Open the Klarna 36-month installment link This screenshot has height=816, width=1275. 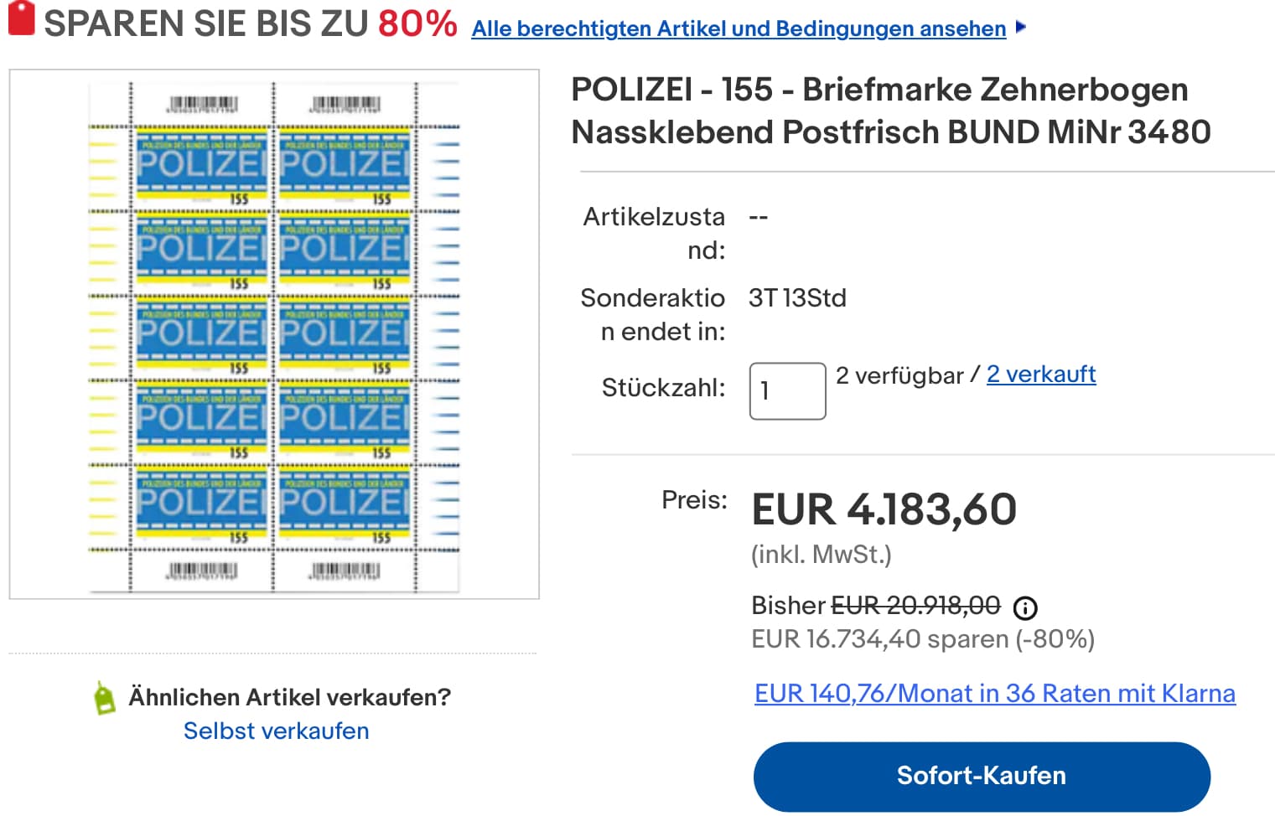994,694
